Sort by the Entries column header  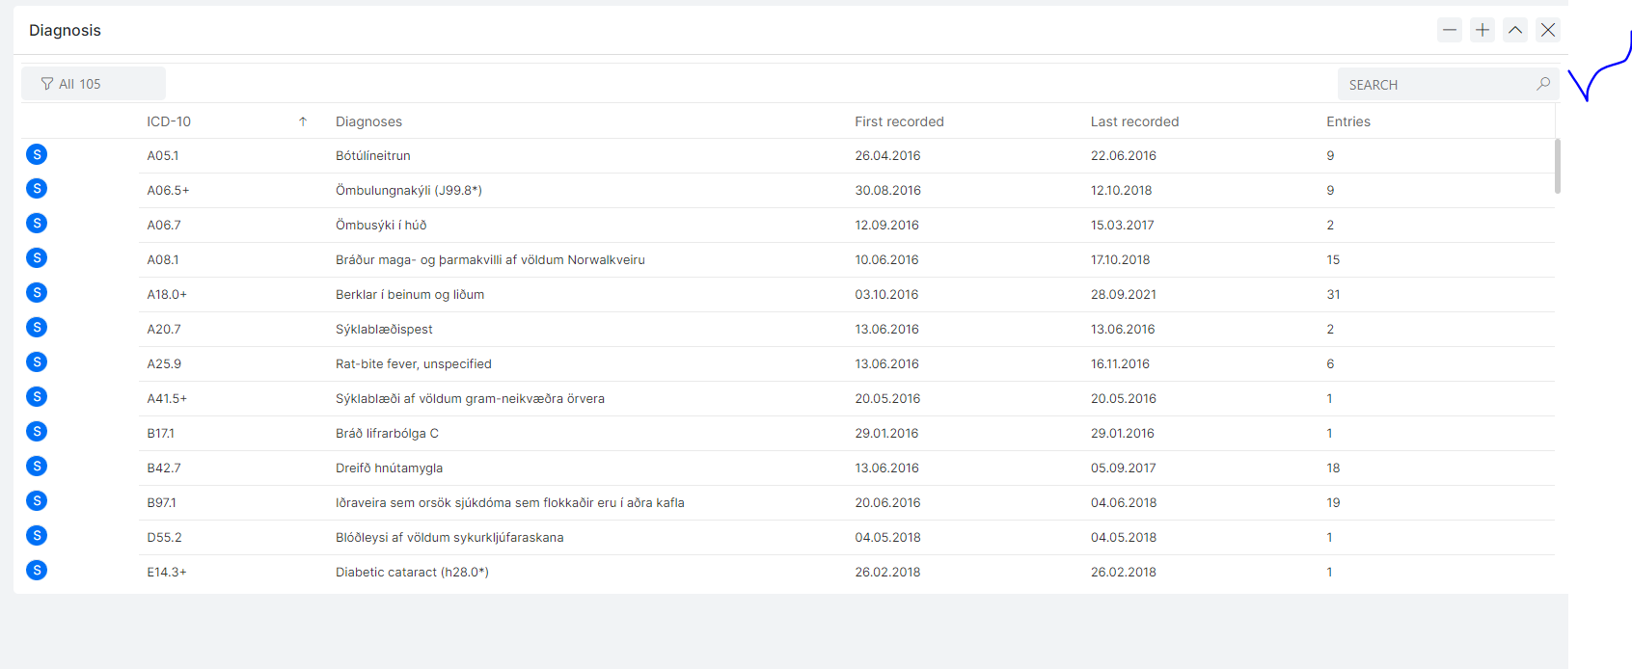click(1347, 121)
